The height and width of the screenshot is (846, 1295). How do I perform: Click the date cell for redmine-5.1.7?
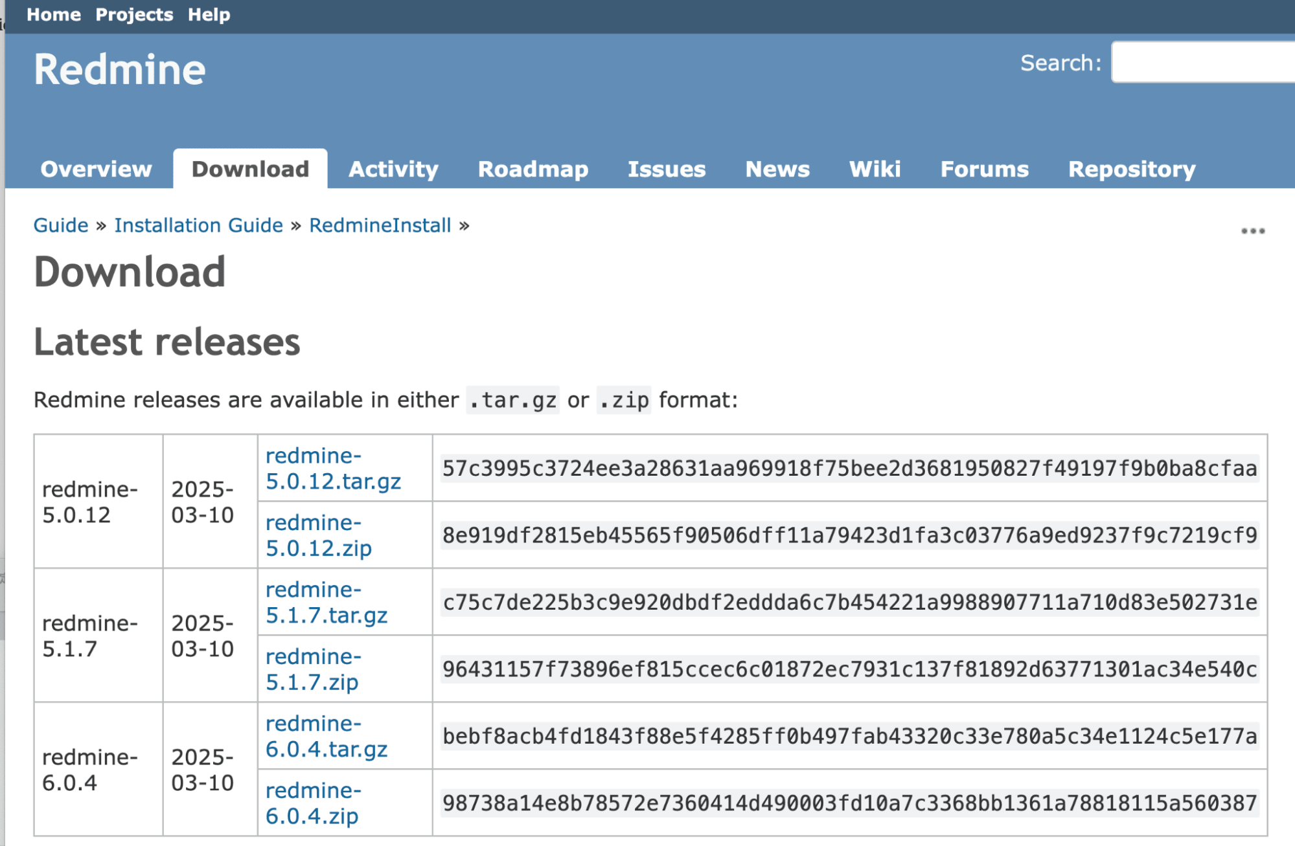pos(210,636)
